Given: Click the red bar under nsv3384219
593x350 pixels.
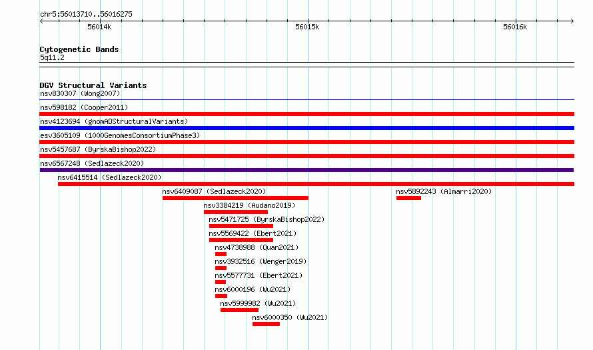Looking at the screenshot, I should (236, 212).
